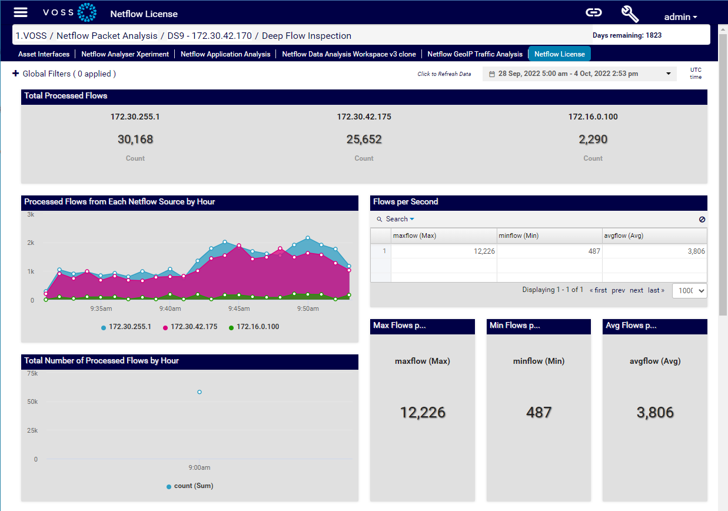This screenshot has width=728, height=511.
Task: Click the search magnifier in Flows per Second panel
Action: 379,218
